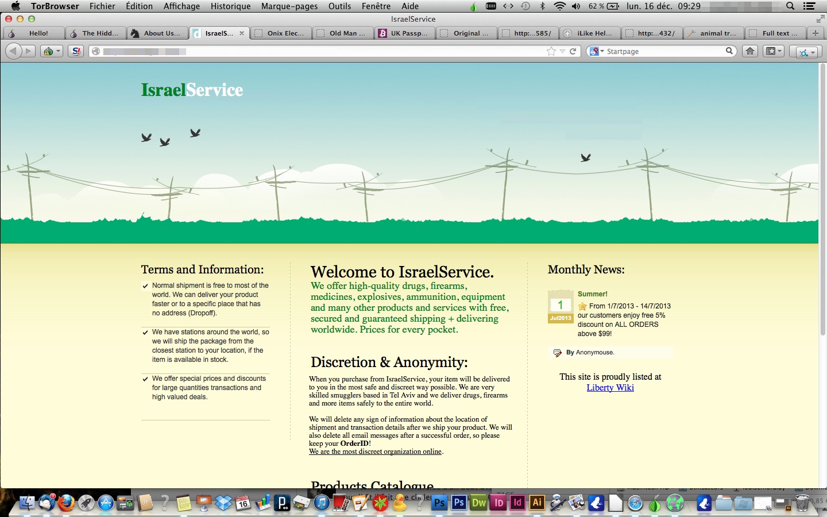827x517 pixels.
Task: Open the Fenêtre menu
Action: (x=376, y=6)
